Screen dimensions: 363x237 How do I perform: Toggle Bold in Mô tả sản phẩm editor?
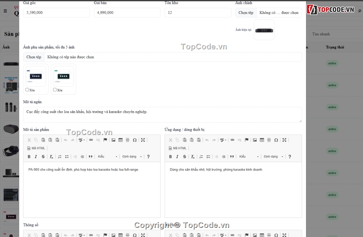pos(29,157)
